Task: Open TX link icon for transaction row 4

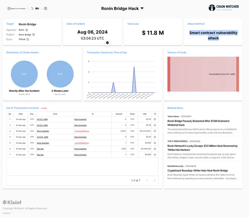Action: (x=155, y=137)
